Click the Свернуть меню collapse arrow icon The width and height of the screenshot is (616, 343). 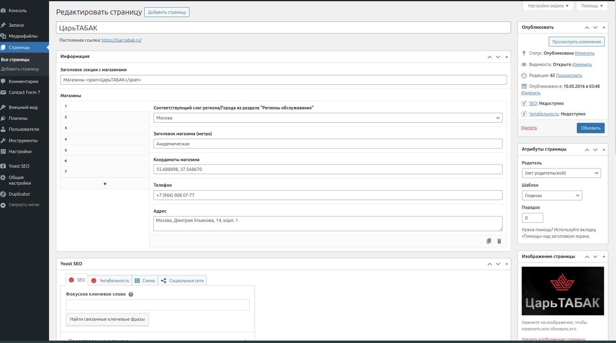(3, 205)
